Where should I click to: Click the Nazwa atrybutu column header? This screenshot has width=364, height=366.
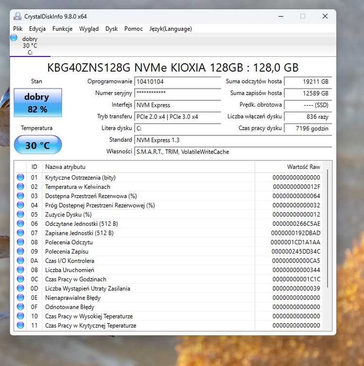coord(148,167)
